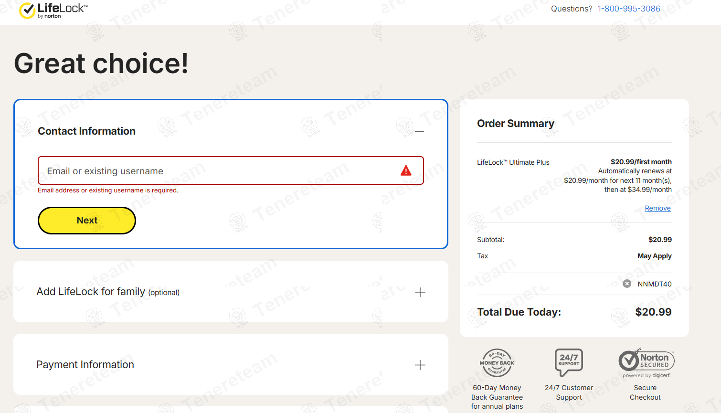Click the Tax May Apply value
Viewport: 721px width, 413px height.
(654, 256)
